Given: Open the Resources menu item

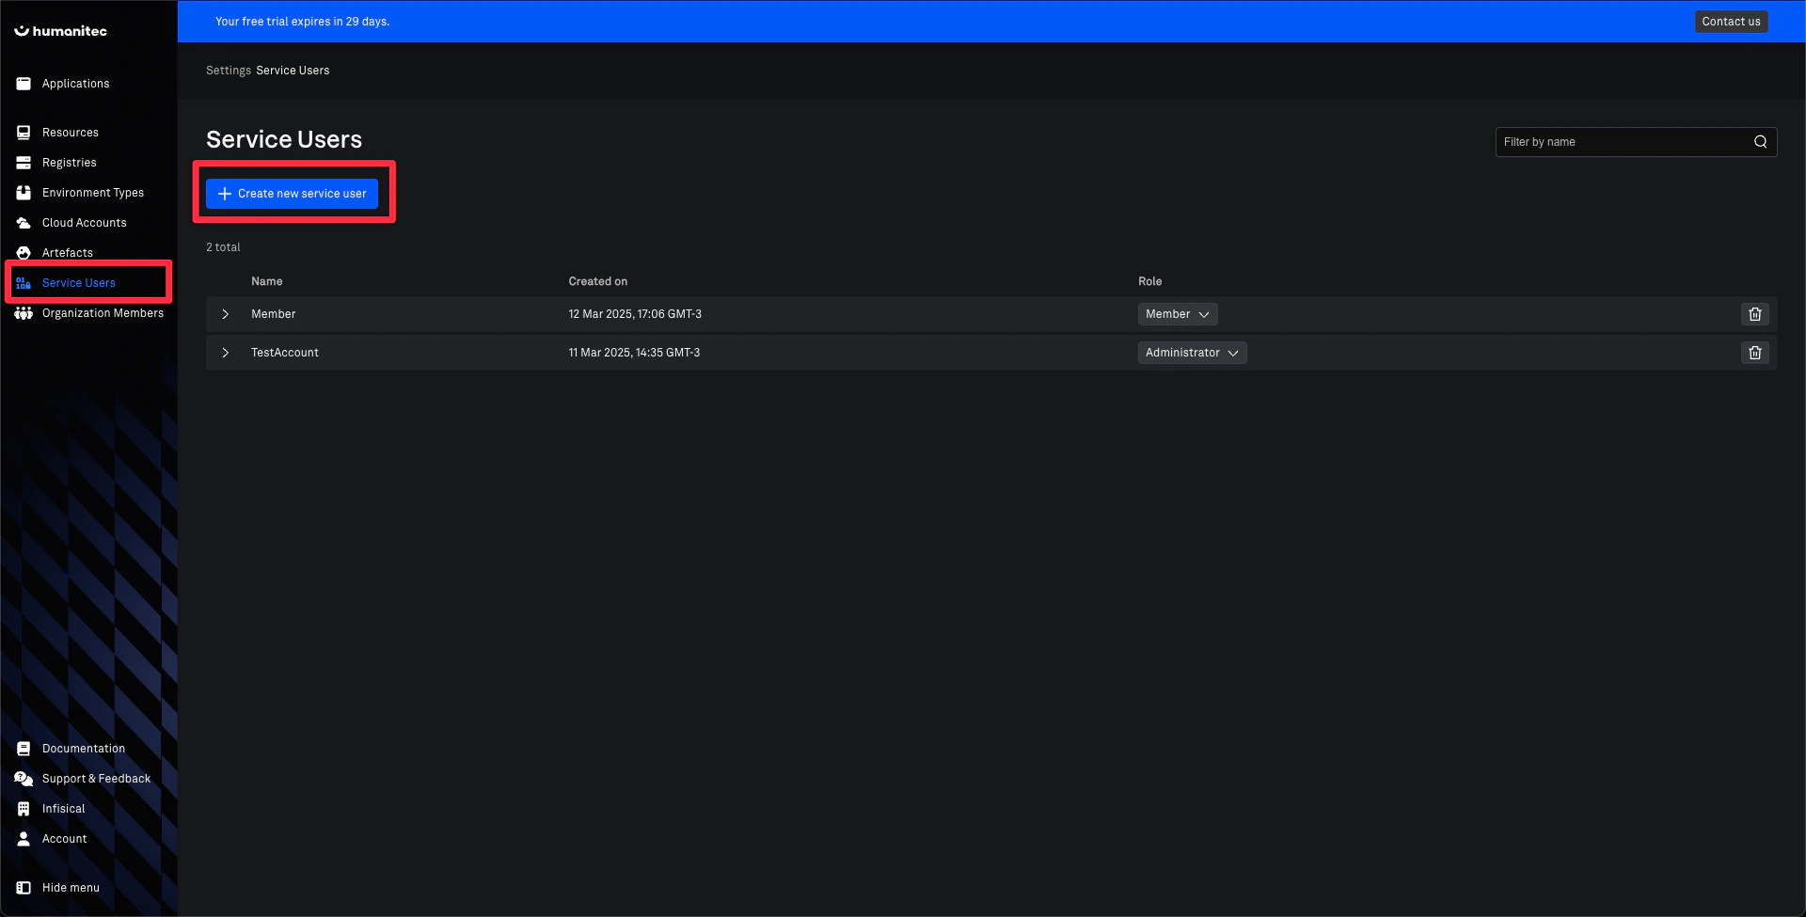Looking at the screenshot, I should 71,133.
